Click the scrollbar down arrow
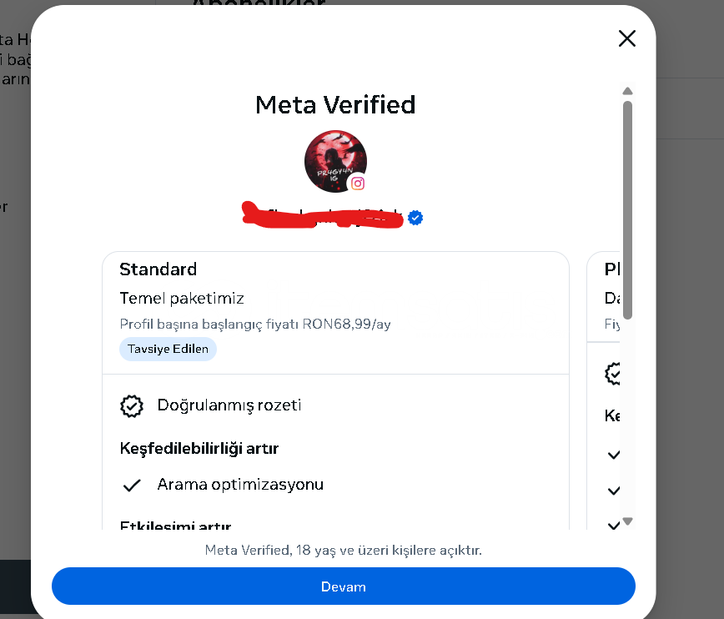Screen dimensions: 724x619 coord(628,521)
